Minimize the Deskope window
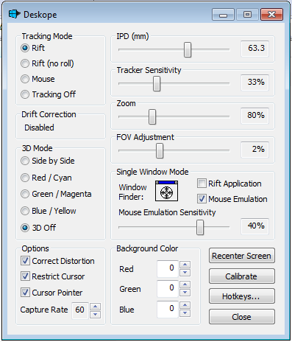 pyautogui.click(x=223, y=15)
